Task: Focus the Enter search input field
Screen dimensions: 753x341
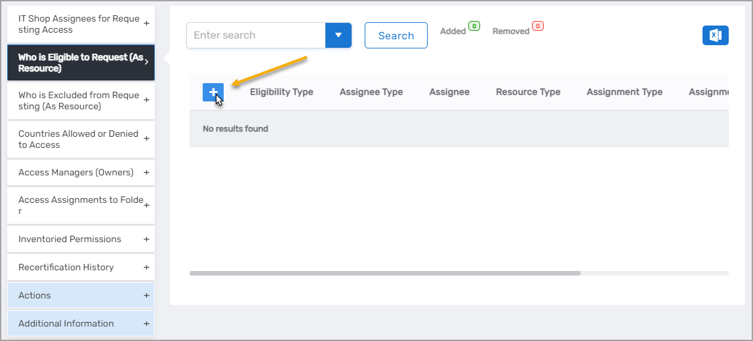Action: point(256,35)
